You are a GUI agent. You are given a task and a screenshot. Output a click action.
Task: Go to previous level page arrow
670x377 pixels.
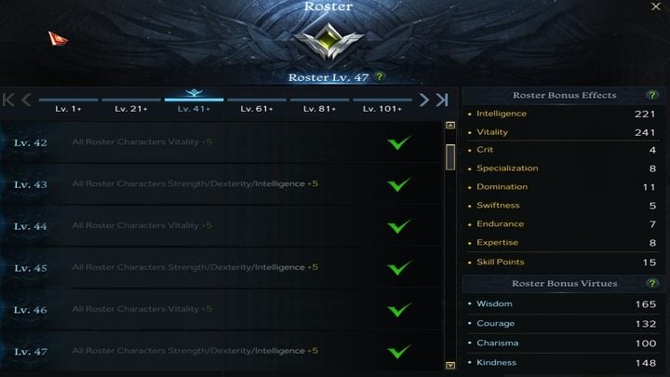(x=26, y=100)
